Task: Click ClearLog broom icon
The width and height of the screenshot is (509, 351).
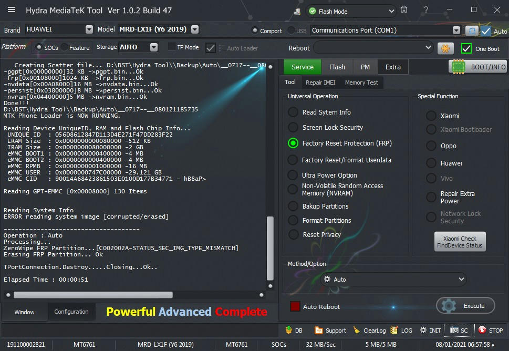Action: click(x=357, y=330)
